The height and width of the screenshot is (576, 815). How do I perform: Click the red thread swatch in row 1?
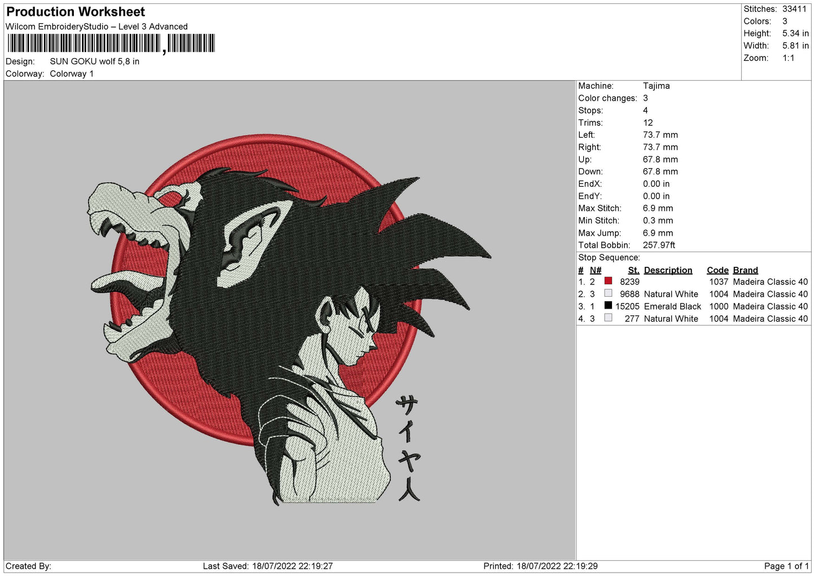(608, 281)
